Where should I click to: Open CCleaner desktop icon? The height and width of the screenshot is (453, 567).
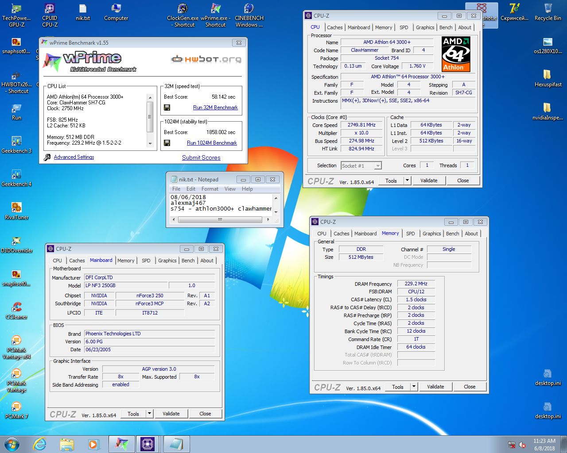pyautogui.click(x=16, y=311)
